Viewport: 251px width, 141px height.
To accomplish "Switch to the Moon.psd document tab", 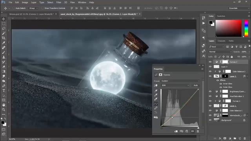I will coord(31,14).
